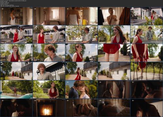
Task: Select last frame of dark-haired woman in shadow
Action: tap(147, 108)
